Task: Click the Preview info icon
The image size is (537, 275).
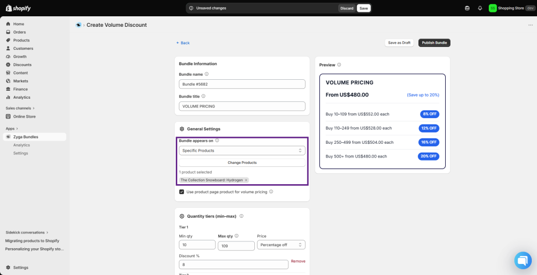Action: click(339, 65)
